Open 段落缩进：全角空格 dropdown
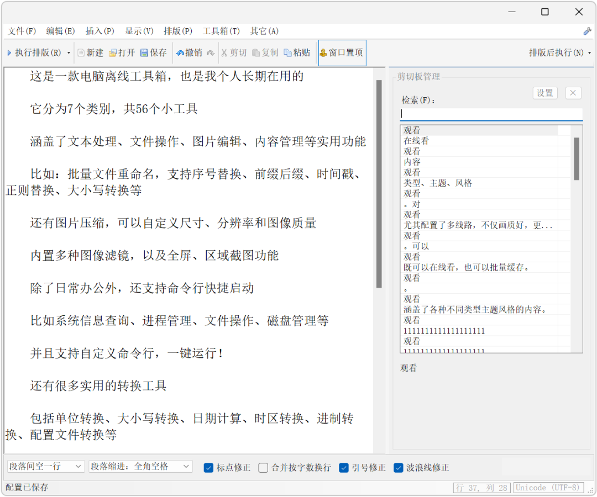The width and height of the screenshot is (597, 497). point(140,467)
